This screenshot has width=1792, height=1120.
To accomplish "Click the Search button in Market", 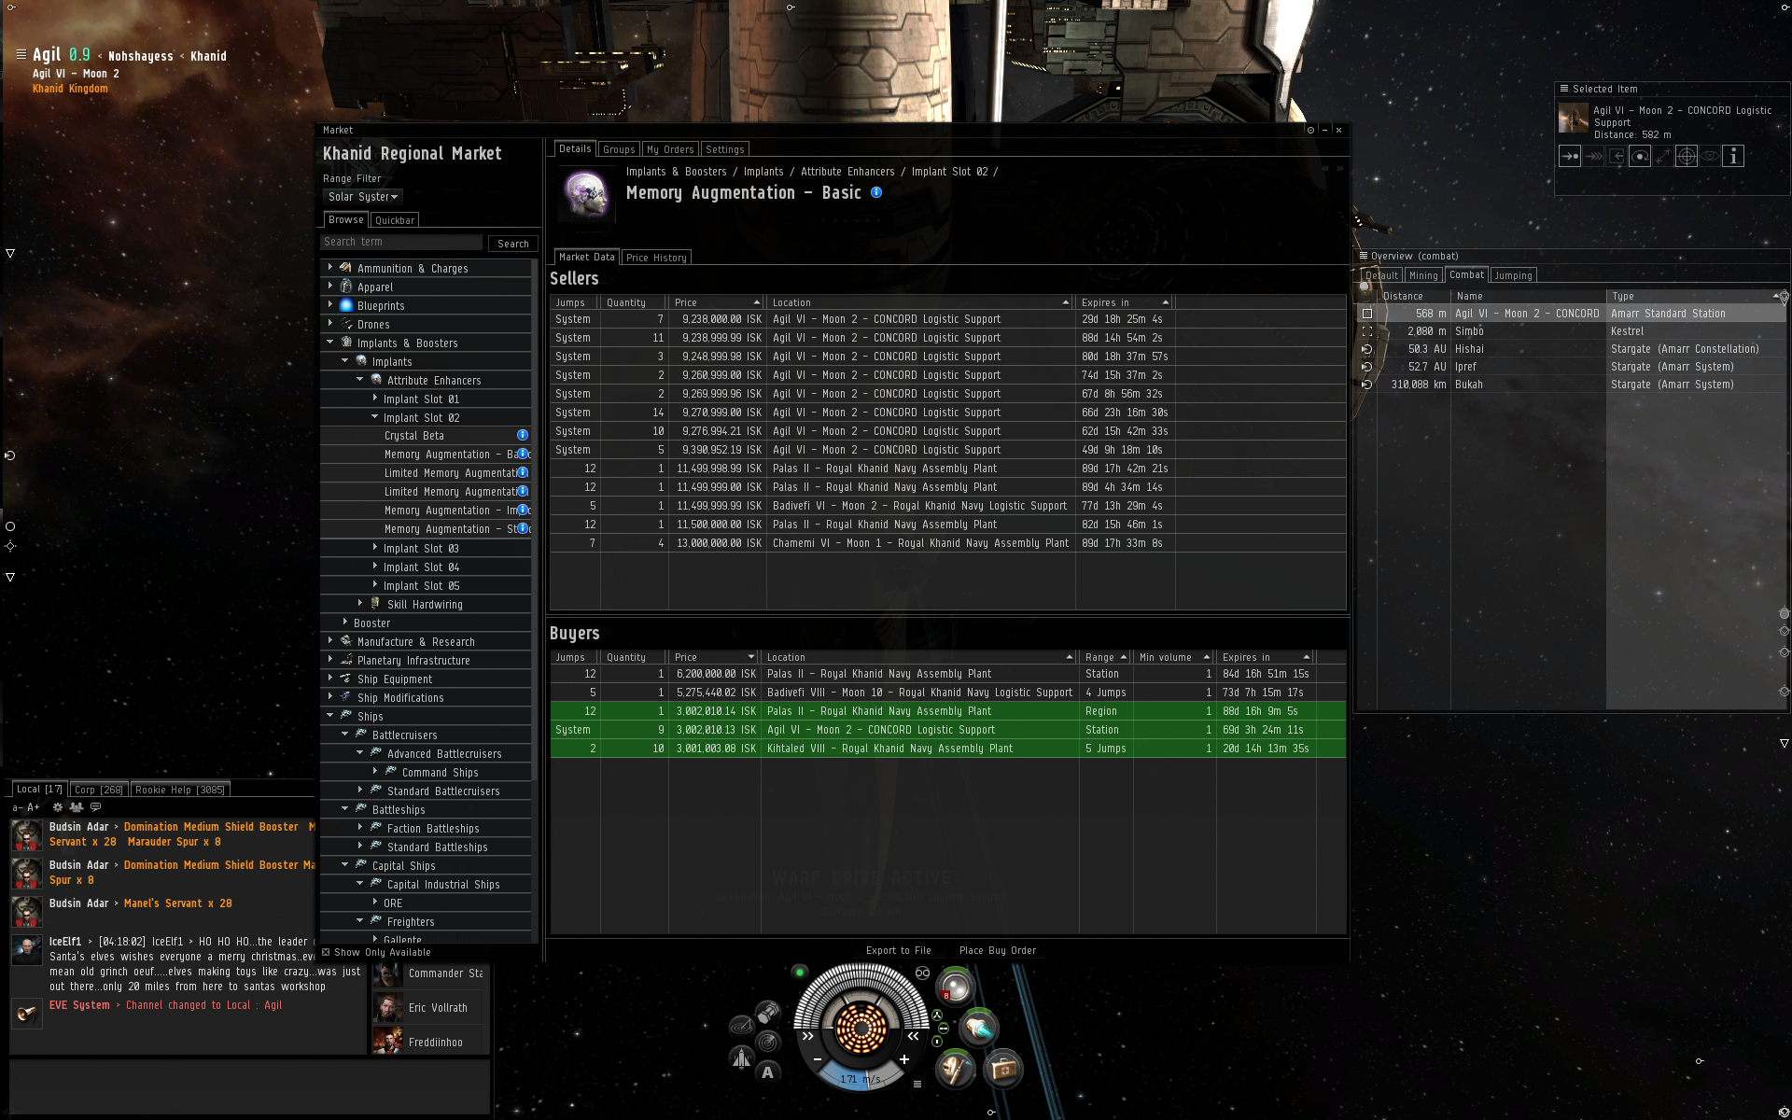I will (512, 244).
